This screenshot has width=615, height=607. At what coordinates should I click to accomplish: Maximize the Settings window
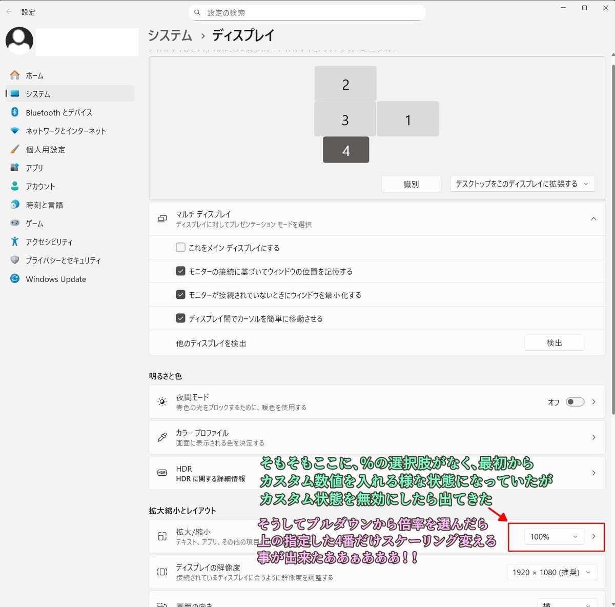coord(584,8)
